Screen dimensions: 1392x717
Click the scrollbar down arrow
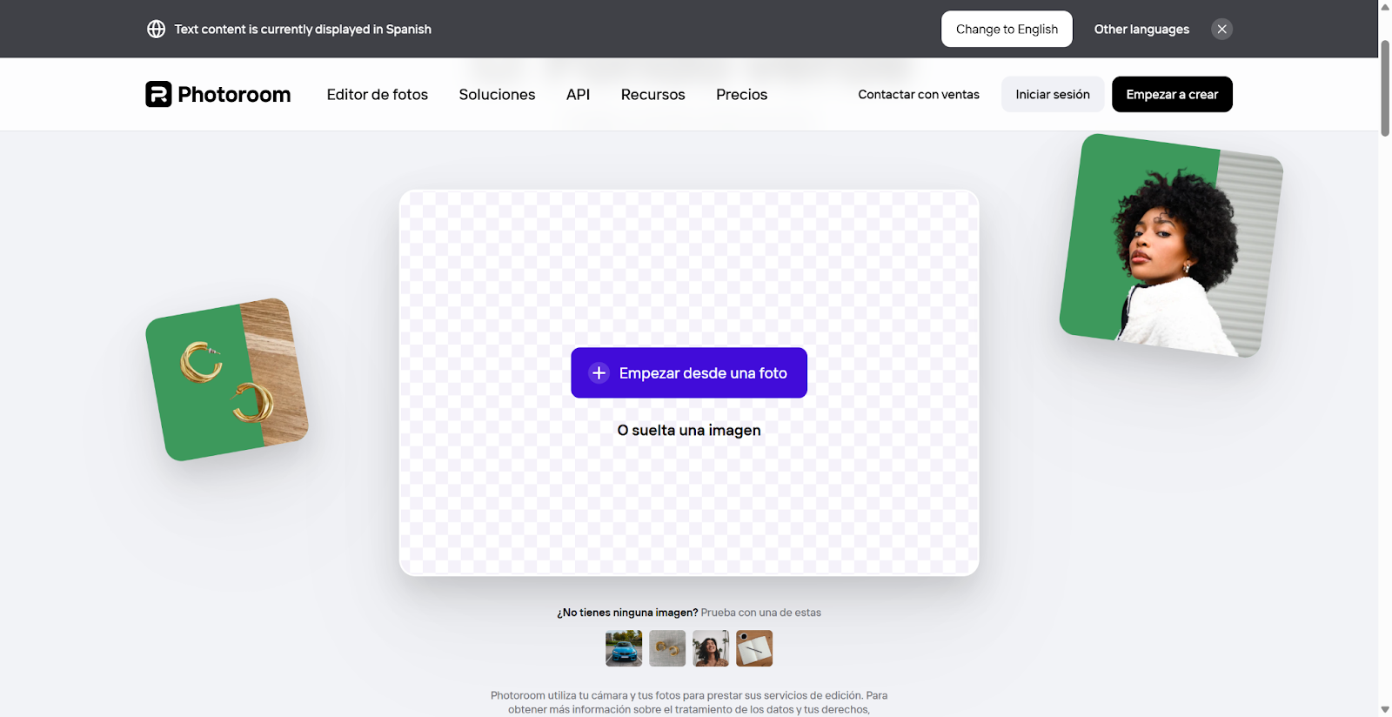tap(1385, 710)
